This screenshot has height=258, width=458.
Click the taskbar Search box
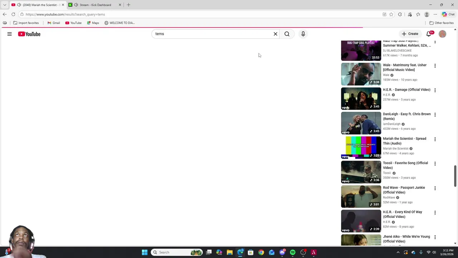point(177,252)
